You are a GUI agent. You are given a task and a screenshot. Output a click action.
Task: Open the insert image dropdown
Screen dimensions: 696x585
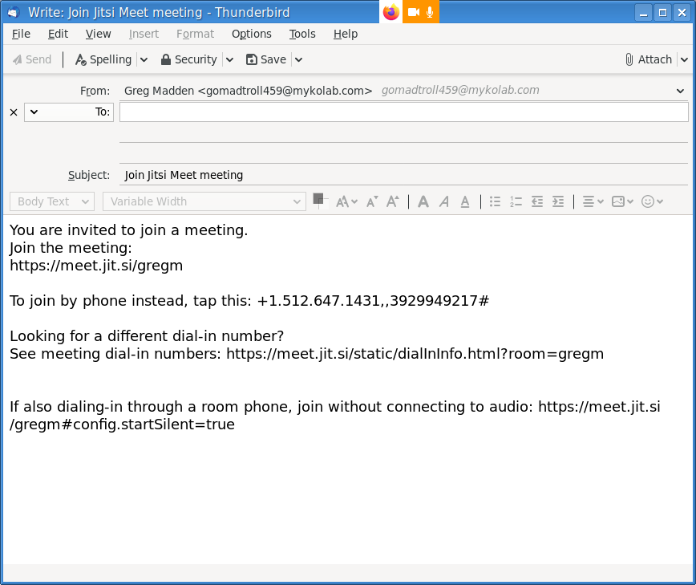622,201
